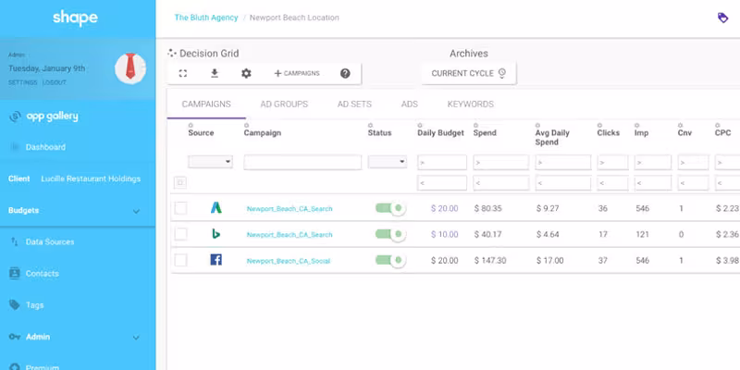Click the Contacts sidebar icon

(x=15, y=273)
